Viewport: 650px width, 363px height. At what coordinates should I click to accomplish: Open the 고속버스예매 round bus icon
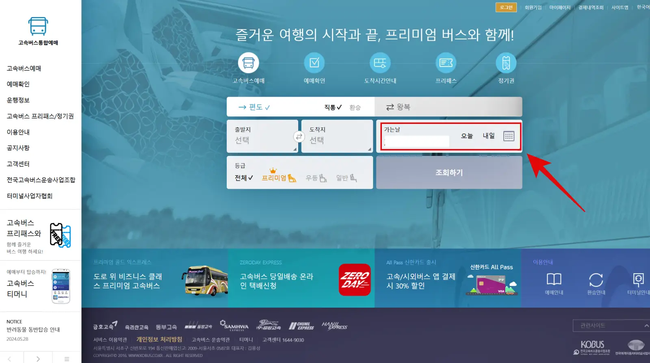[x=248, y=63]
